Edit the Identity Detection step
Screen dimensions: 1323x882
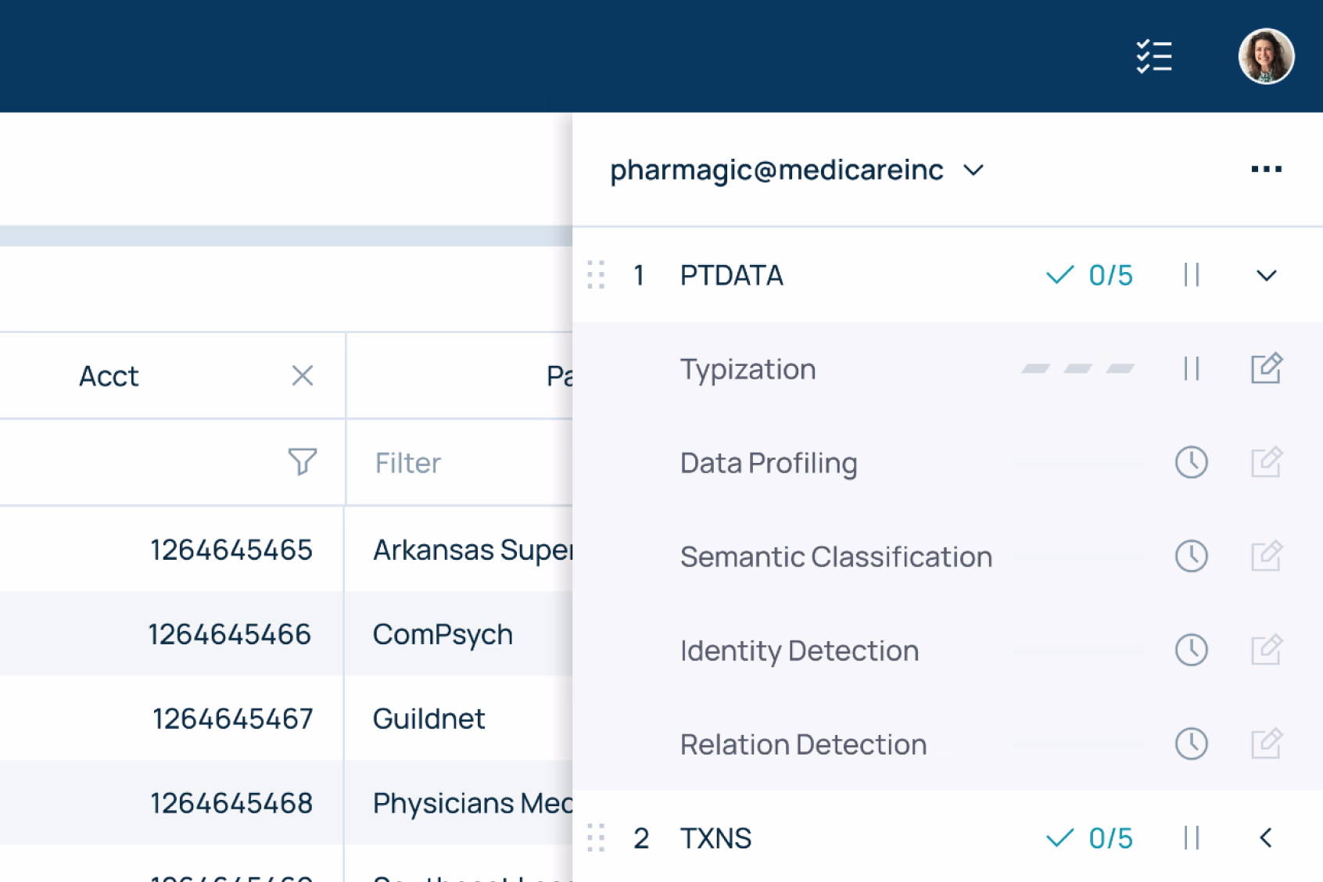coord(1266,650)
